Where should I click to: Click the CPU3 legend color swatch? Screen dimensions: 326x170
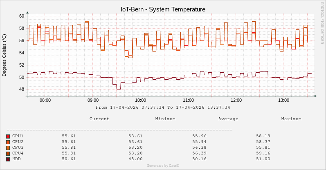pos(8,148)
